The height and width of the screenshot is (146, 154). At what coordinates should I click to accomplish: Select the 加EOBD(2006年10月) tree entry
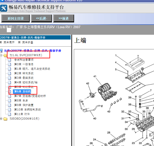tap(24, 119)
